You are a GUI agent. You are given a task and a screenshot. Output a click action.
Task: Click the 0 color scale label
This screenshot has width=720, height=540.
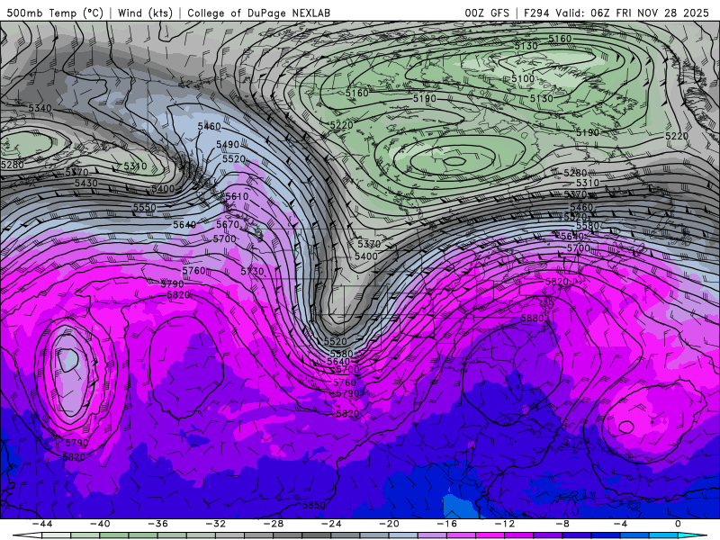click(679, 524)
